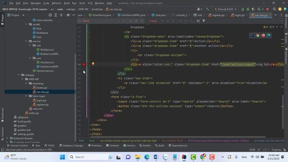Viewport: 288px width, 162px height.
Task: Click the yellow intention lightbulb
Action: [93, 64]
